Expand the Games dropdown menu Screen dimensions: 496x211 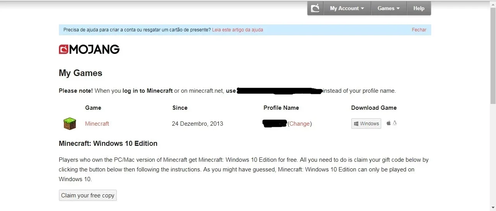click(x=389, y=8)
